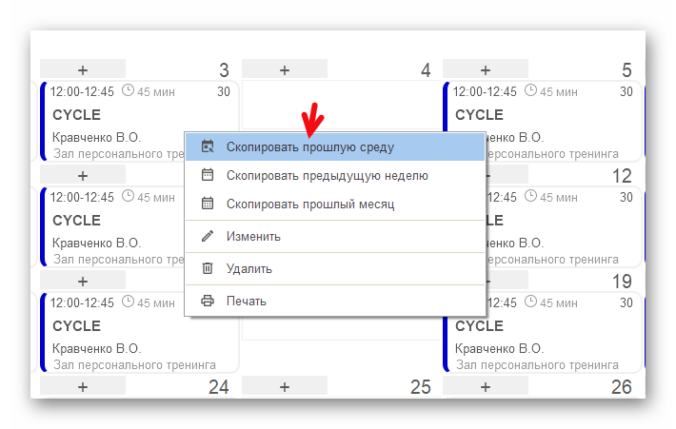Choose 'Изменить' in the context menu
Screen dimensions: 676x429
coord(253,236)
